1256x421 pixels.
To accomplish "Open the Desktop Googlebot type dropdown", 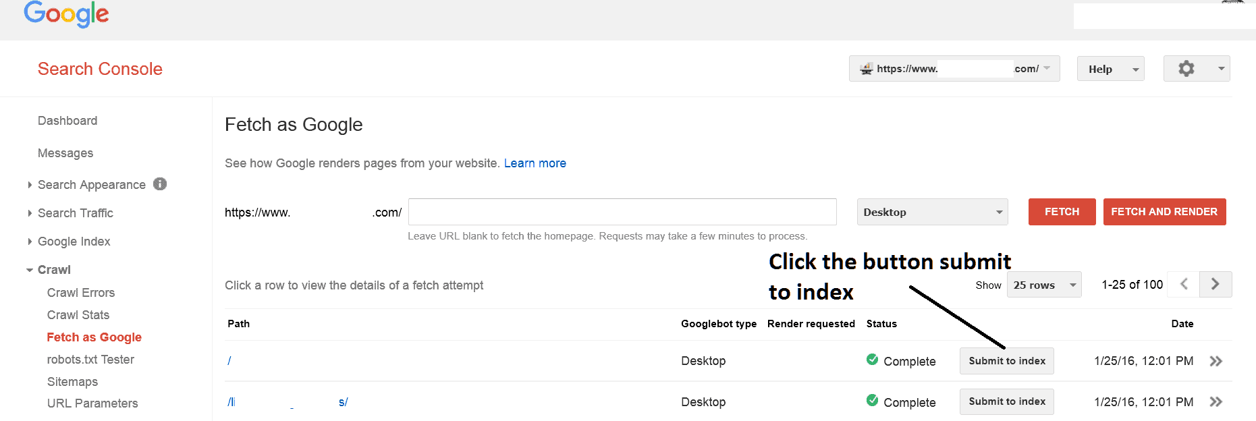I will pos(932,212).
